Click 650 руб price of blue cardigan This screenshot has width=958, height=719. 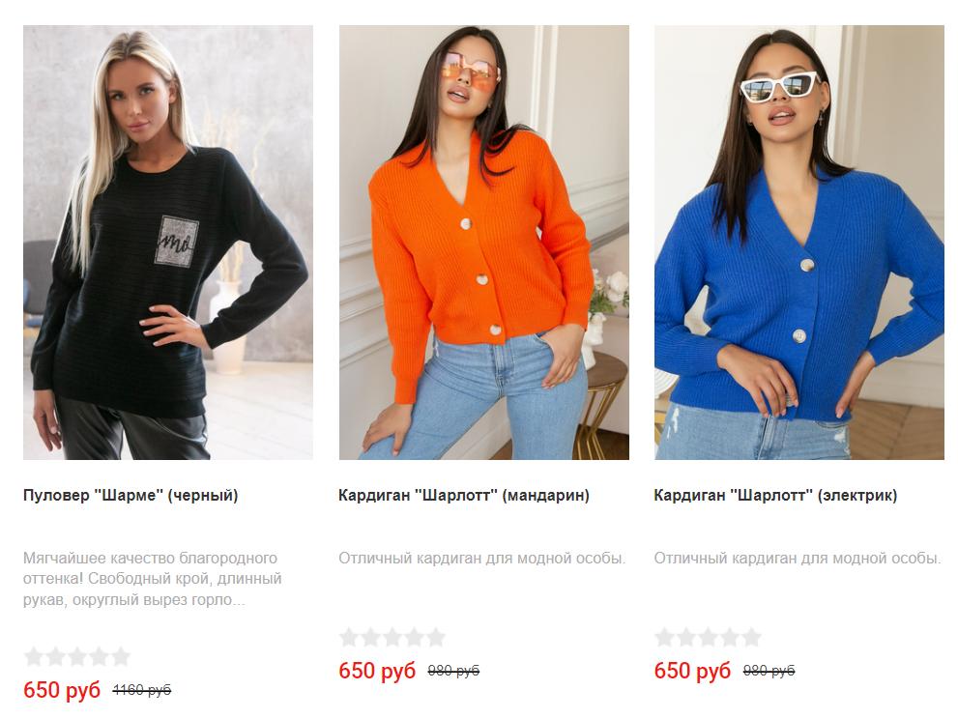click(x=692, y=670)
